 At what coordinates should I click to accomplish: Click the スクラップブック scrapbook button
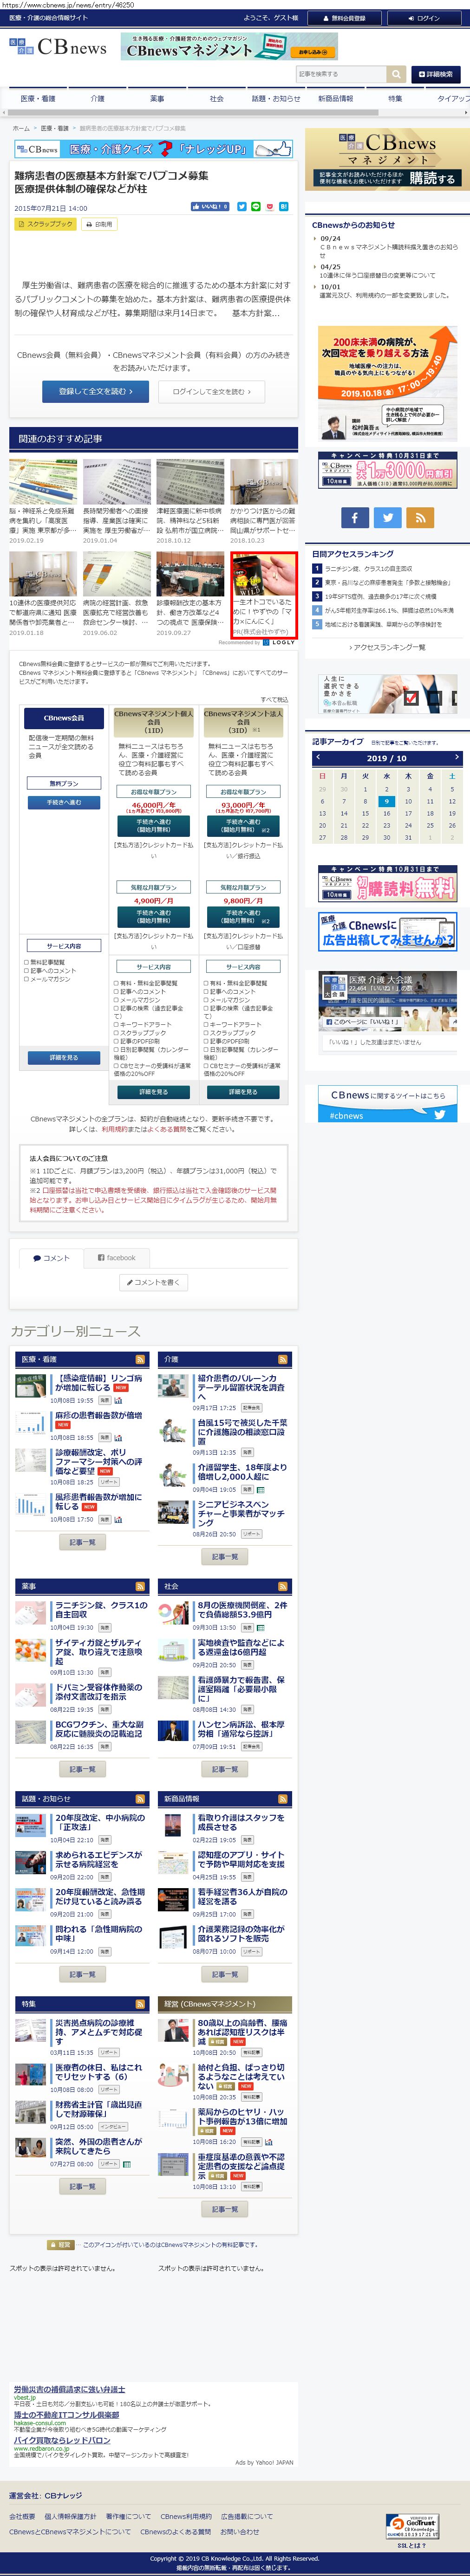[46, 225]
